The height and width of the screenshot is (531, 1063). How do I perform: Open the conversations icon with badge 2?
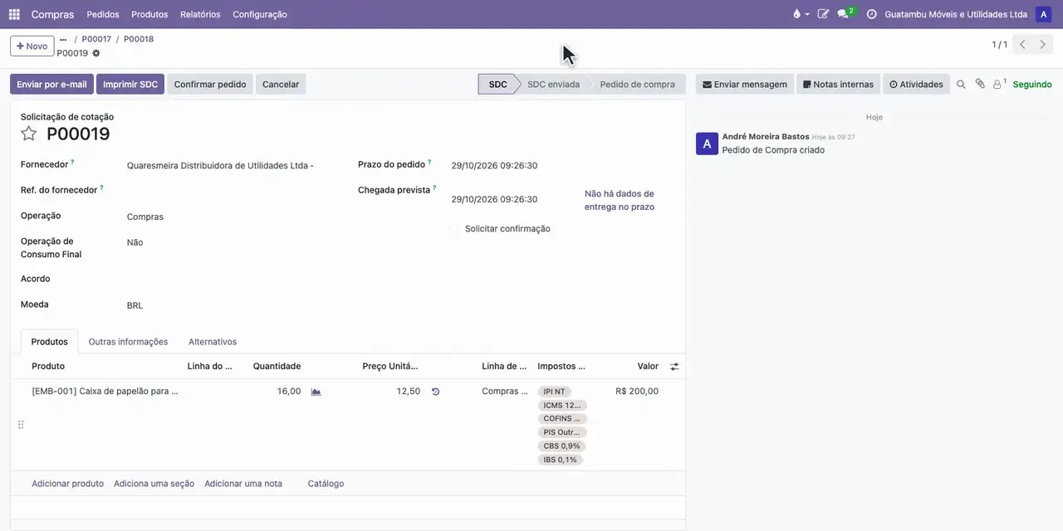pyautogui.click(x=845, y=14)
